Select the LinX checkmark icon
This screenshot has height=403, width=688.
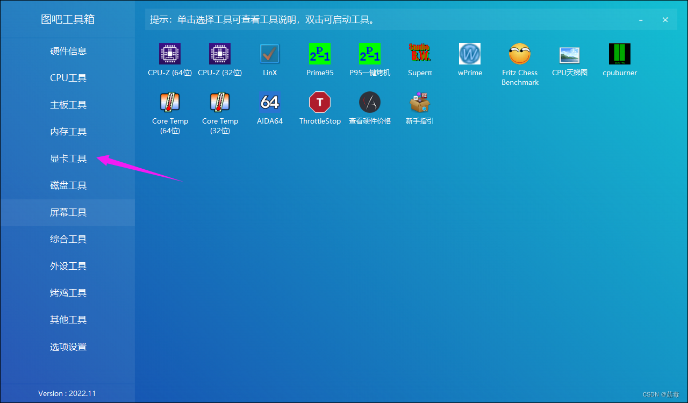pyautogui.click(x=270, y=54)
